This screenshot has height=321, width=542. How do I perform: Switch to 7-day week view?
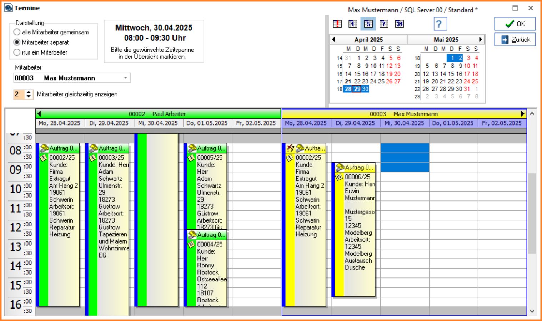[x=384, y=24]
